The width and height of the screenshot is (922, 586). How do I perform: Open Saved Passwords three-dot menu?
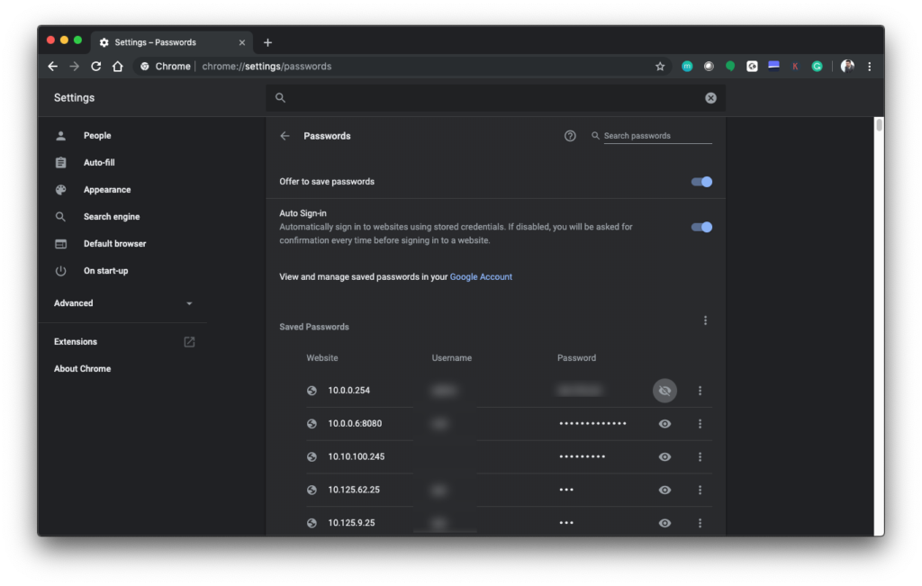click(x=705, y=320)
